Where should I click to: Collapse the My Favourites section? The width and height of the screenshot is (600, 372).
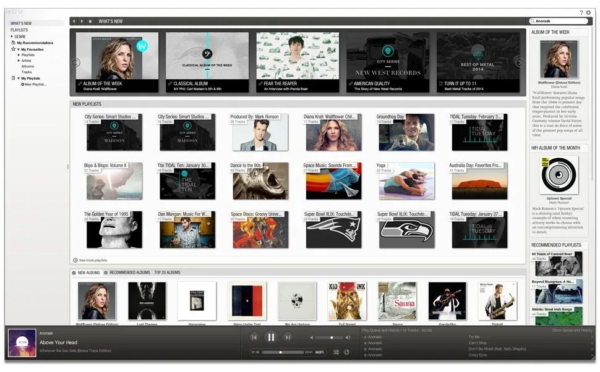tap(18, 49)
